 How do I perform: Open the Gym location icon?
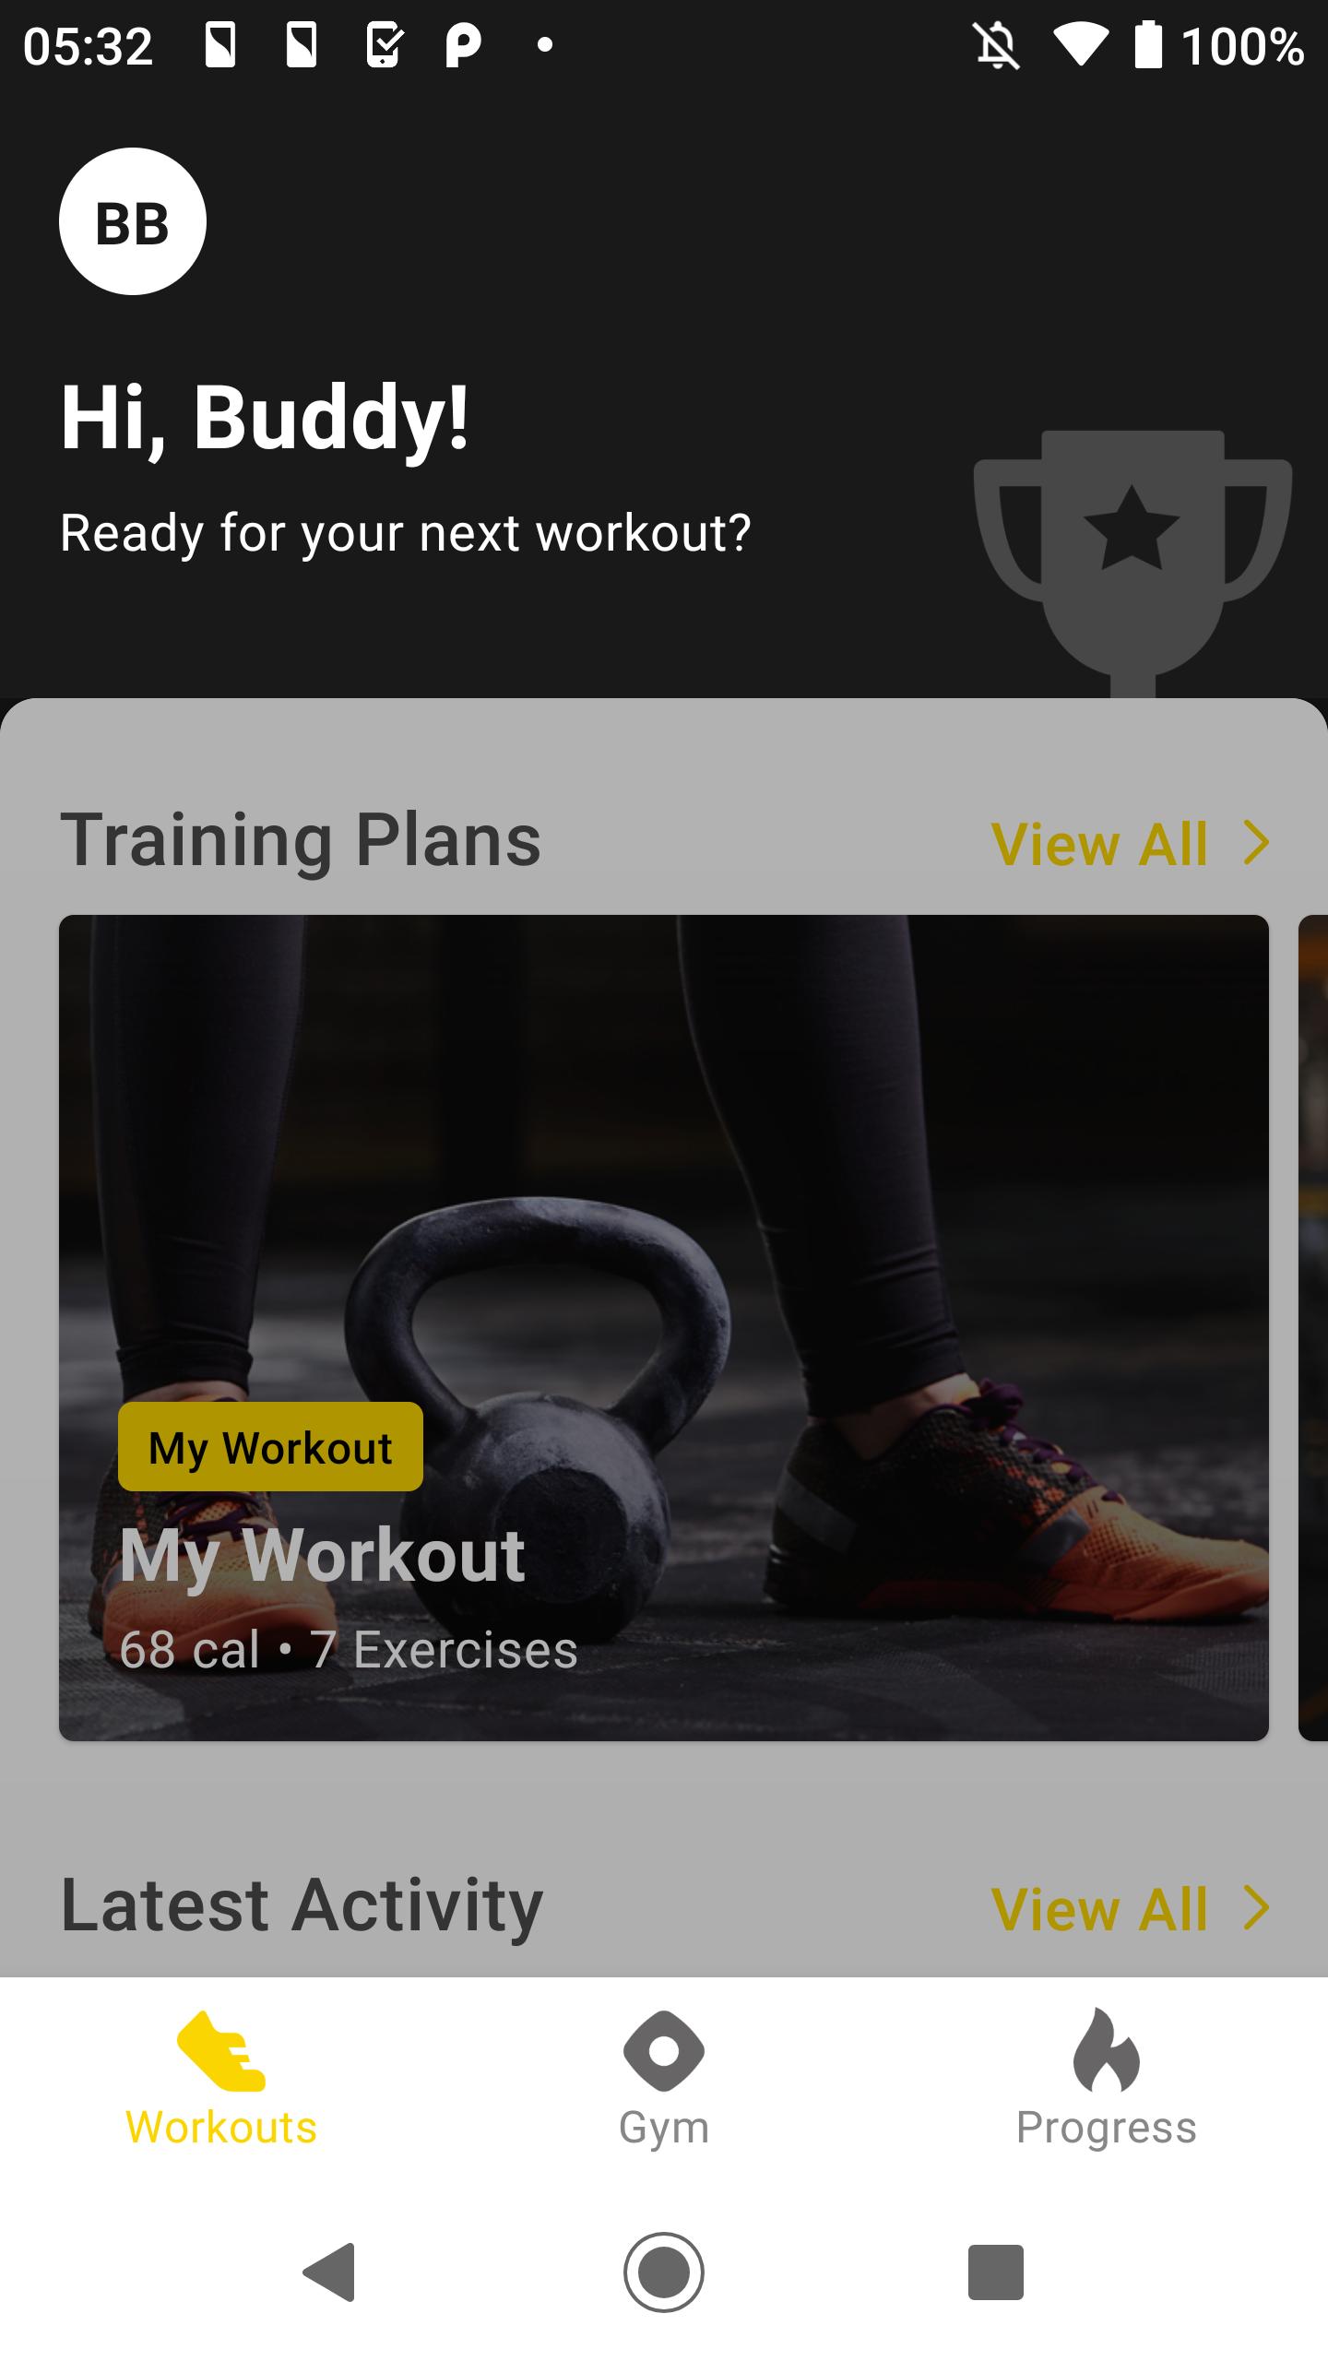pos(664,2051)
